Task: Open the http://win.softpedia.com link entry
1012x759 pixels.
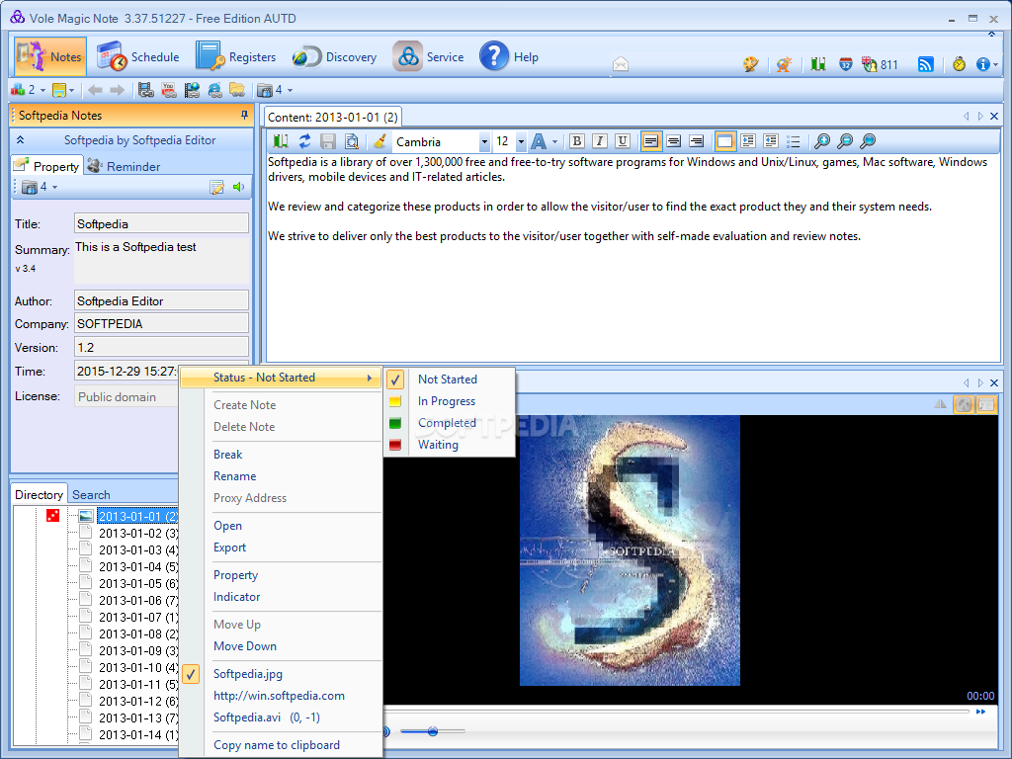Action: pos(281,696)
